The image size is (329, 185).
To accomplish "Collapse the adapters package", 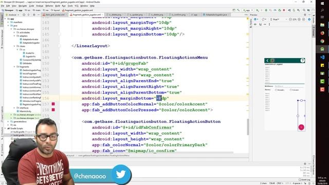I will [14, 36].
